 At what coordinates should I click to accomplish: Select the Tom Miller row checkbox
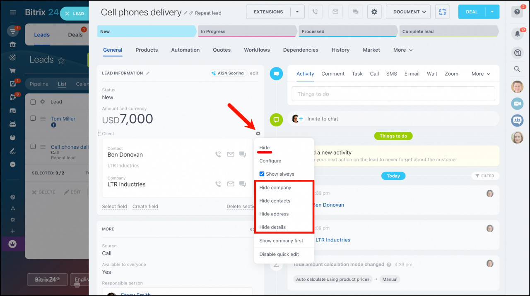[33, 118]
